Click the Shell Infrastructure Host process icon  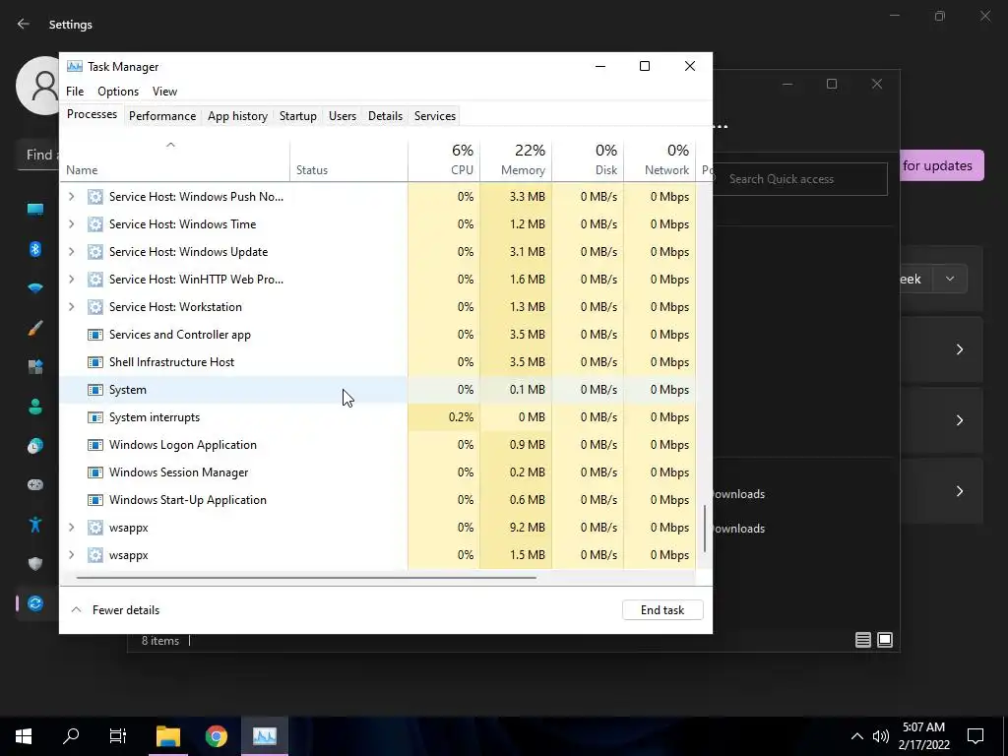tap(95, 362)
